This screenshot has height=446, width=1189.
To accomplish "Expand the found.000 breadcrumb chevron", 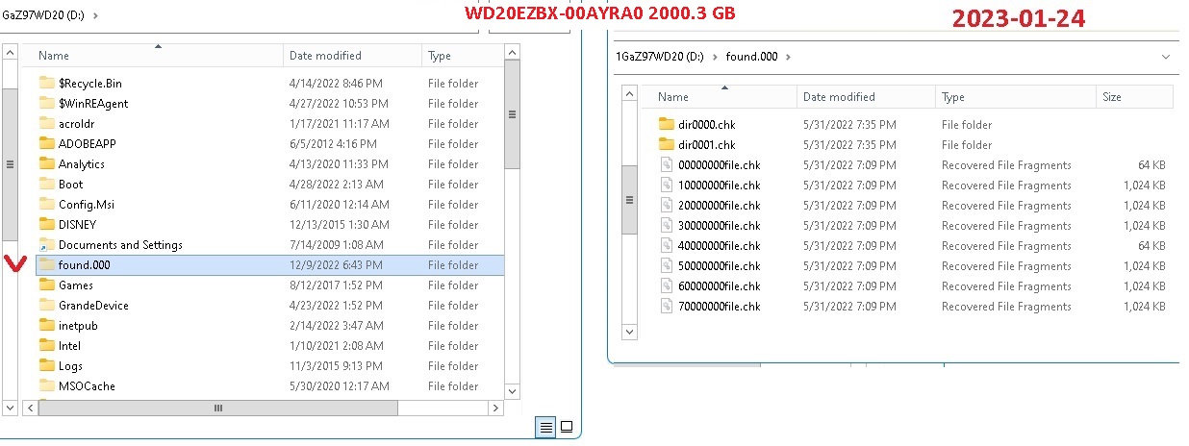I will click(x=788, y=57).
